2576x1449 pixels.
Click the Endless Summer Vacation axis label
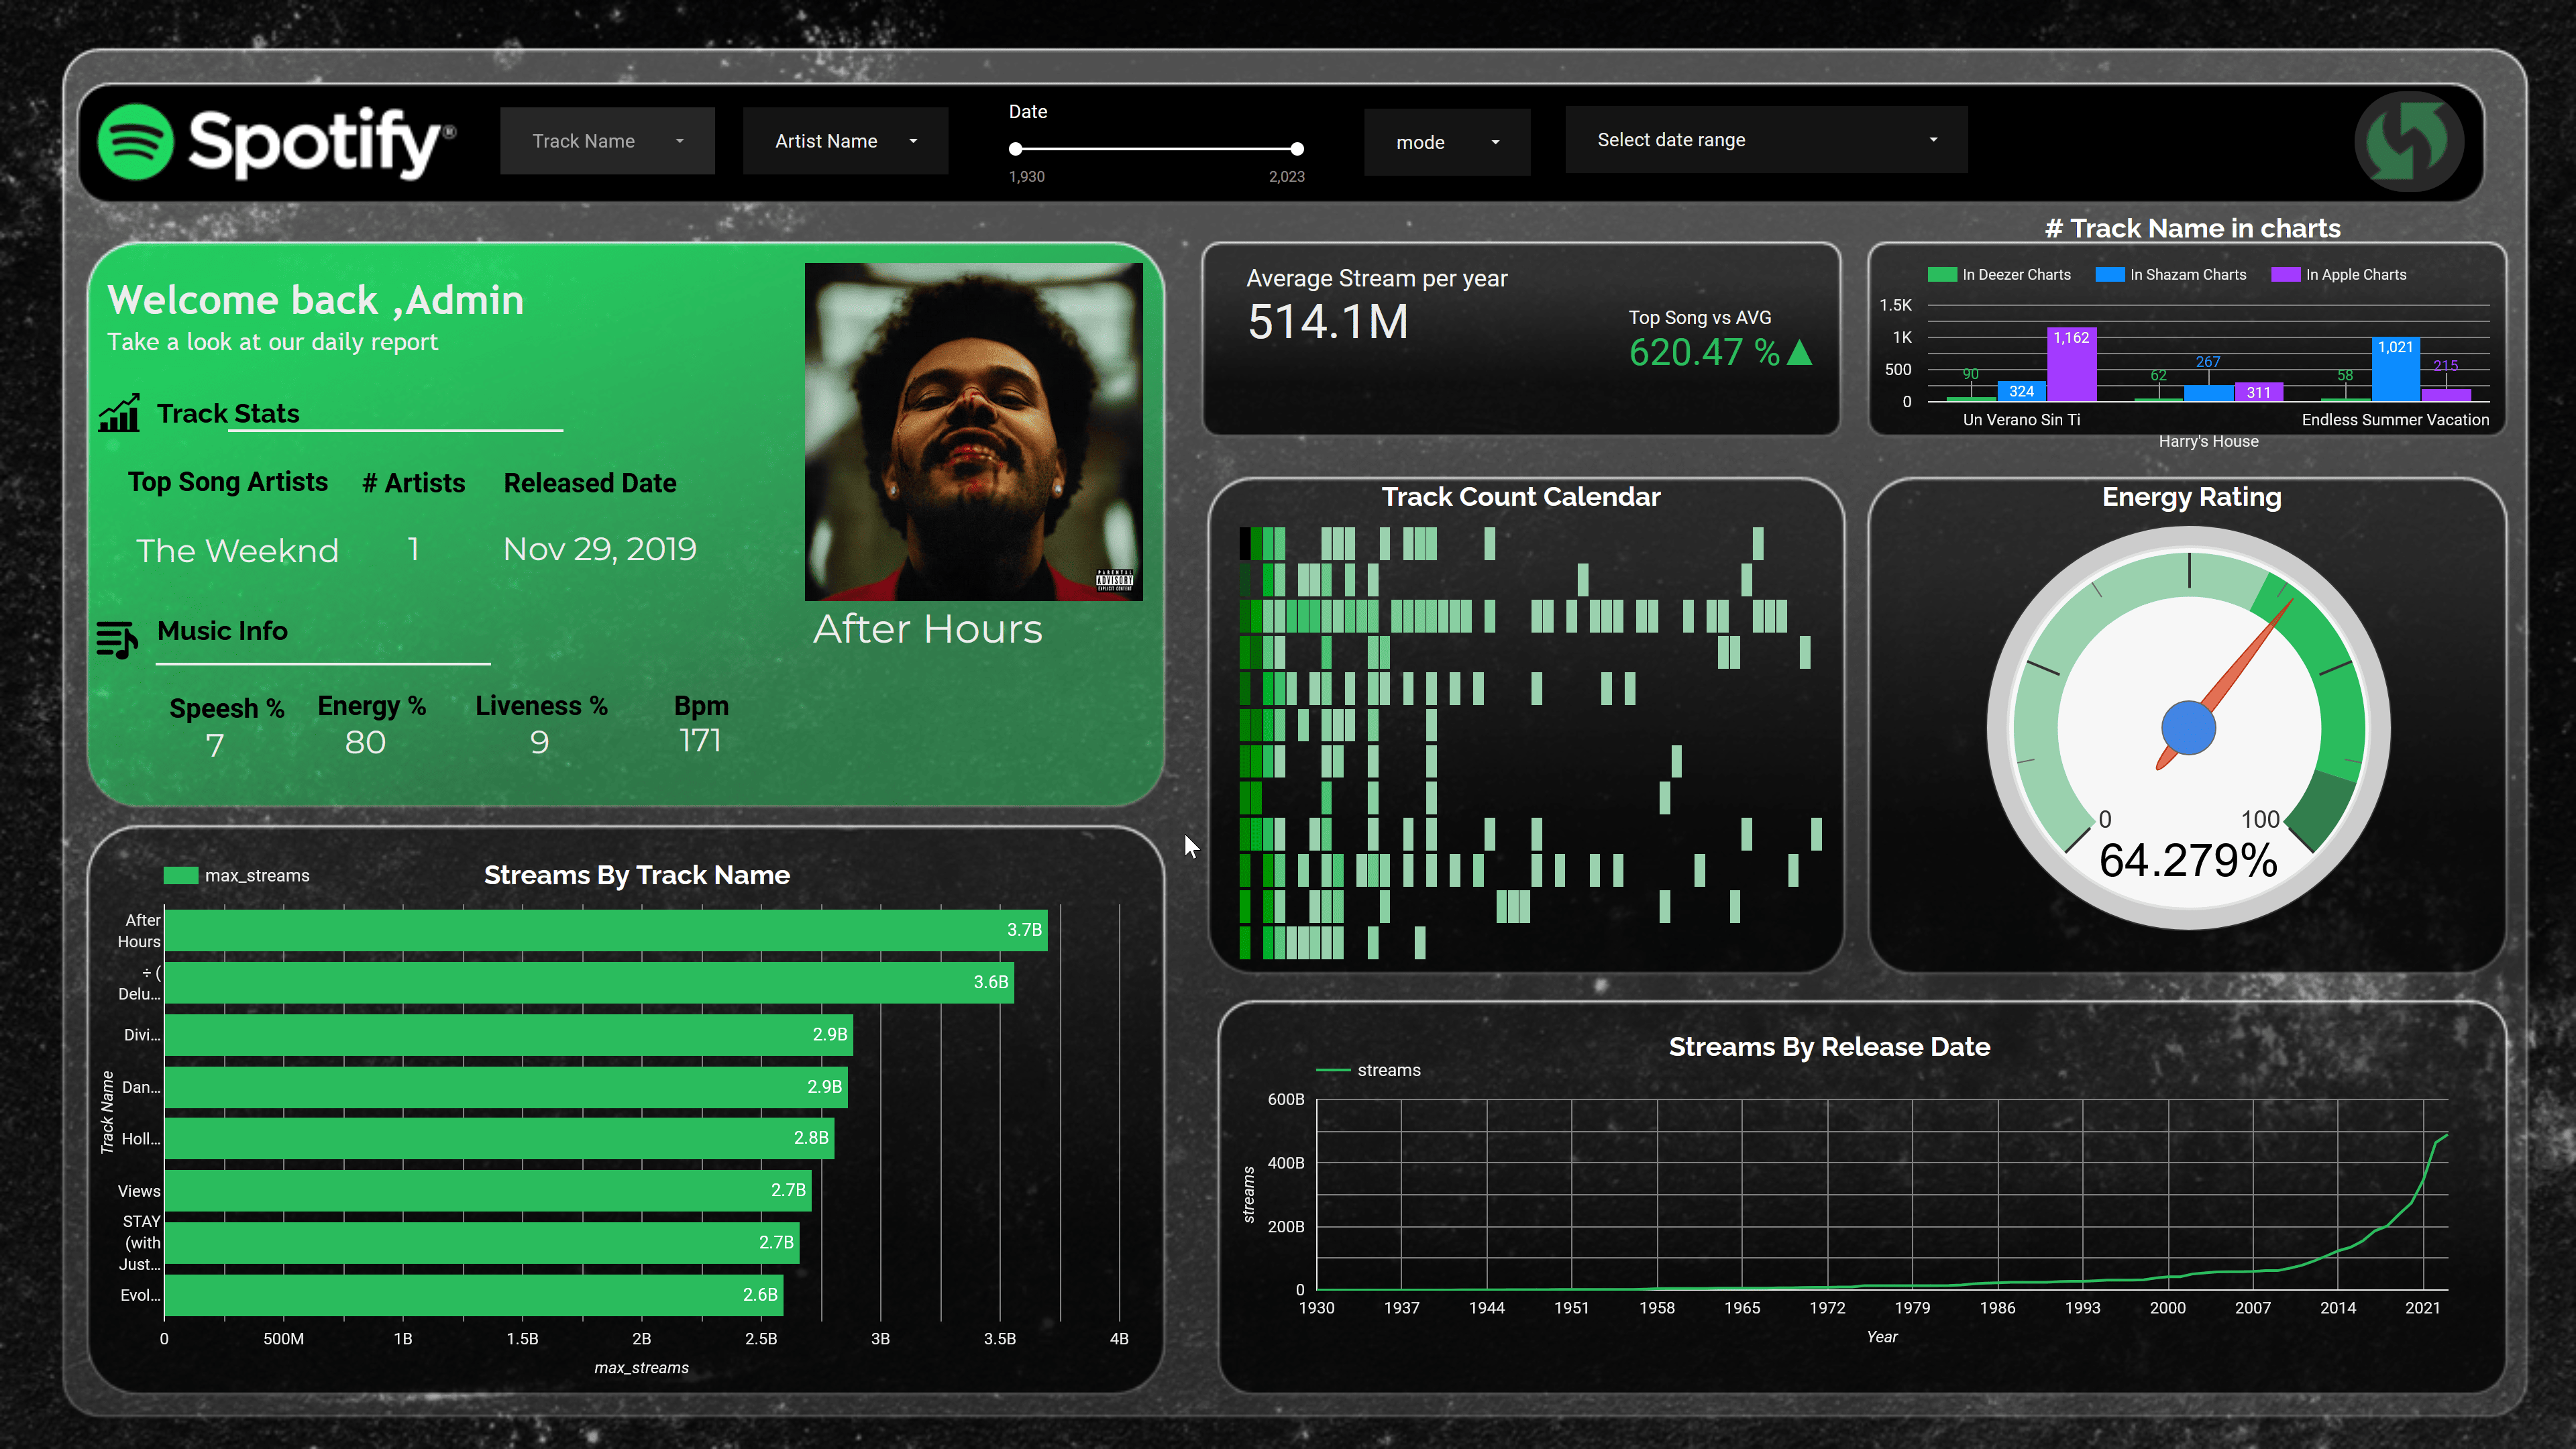[x=2395, y=420]
